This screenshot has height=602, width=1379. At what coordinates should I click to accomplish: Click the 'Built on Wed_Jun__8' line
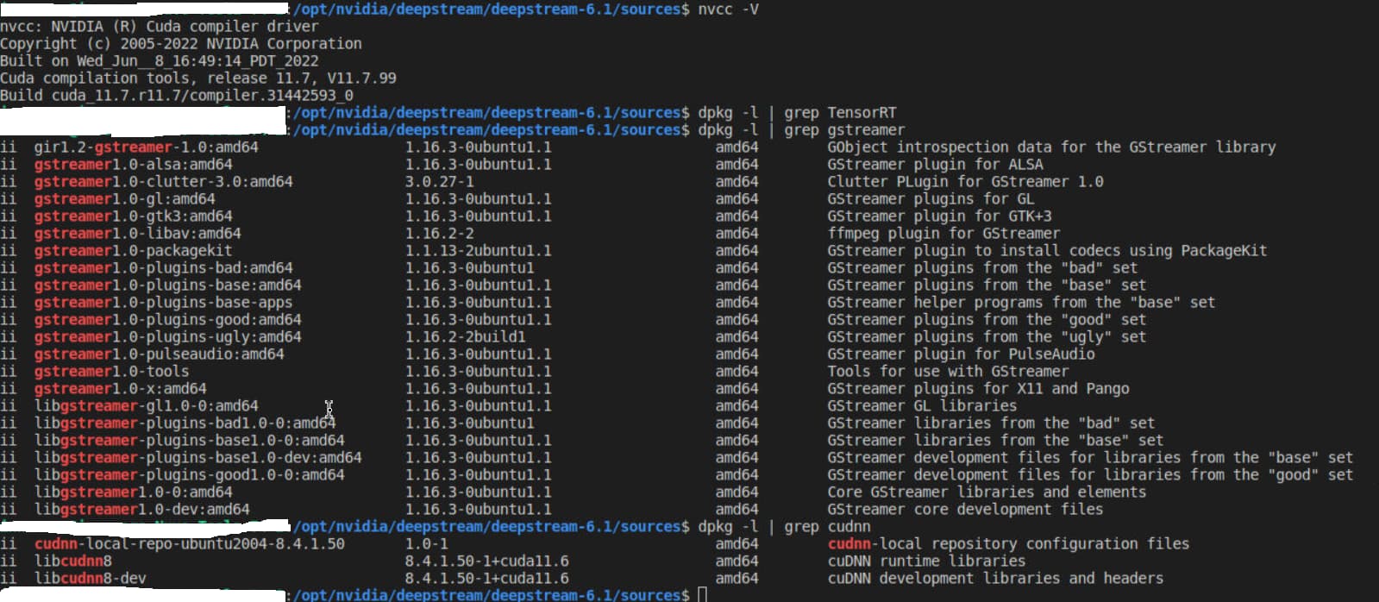coord(160,61)
